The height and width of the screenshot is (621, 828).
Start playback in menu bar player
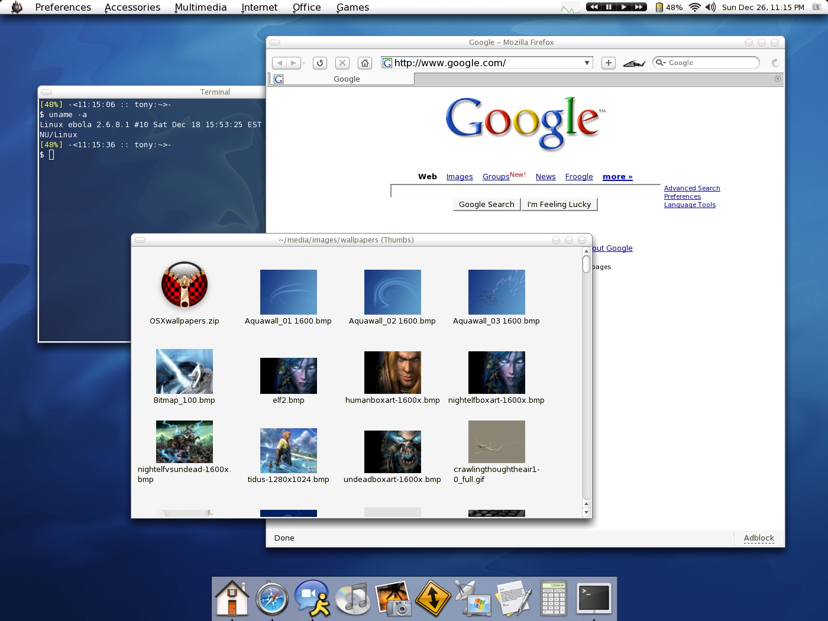pyautogui.click(x=624, y=7)
